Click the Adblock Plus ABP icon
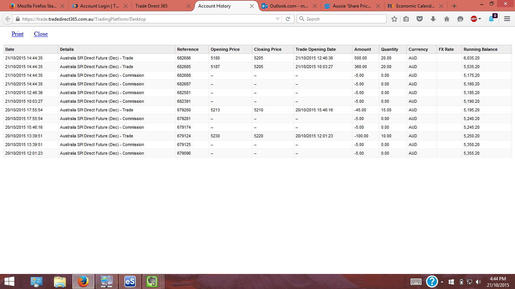 pos(474,19)
